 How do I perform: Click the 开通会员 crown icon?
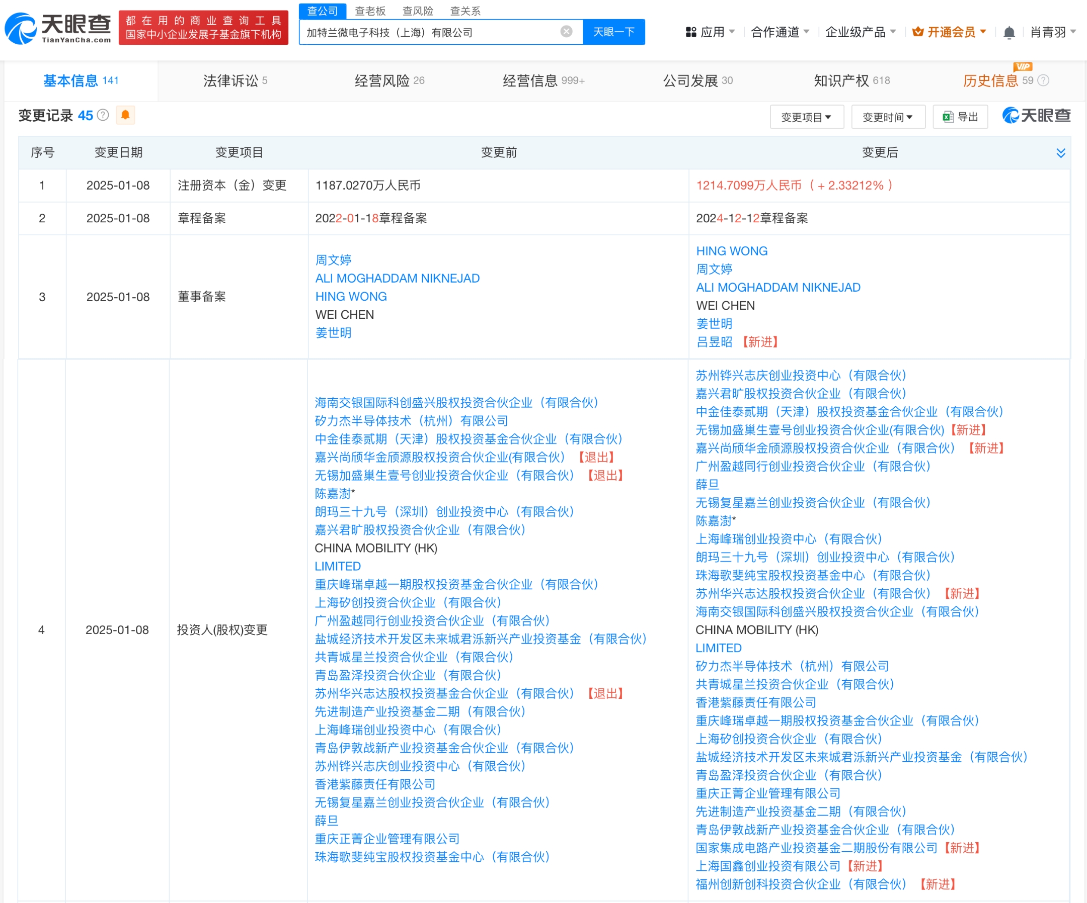pos(918,32)
